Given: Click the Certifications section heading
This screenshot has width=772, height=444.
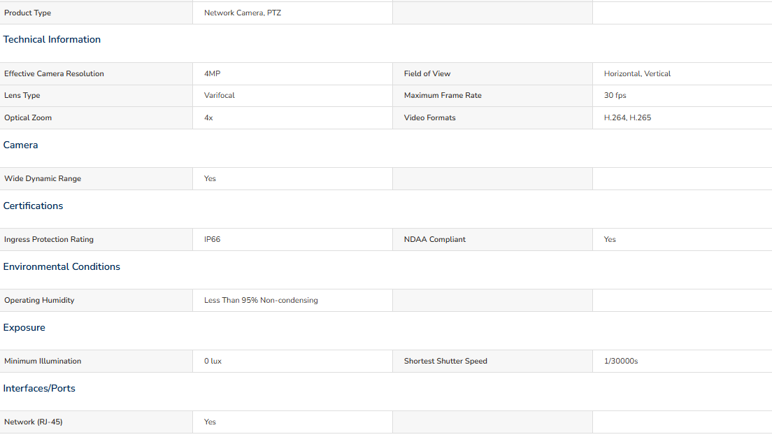Looking at the screenshot, I should coord(33,206).
